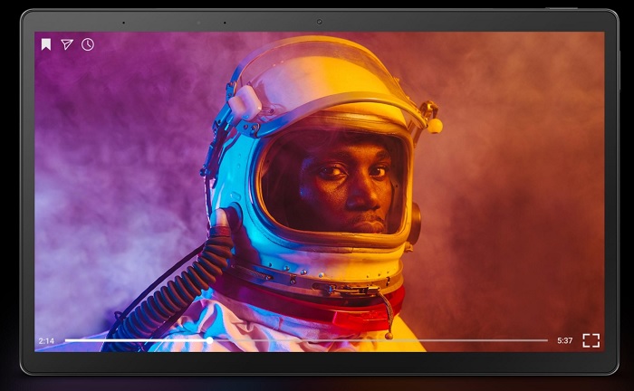The image size is (634, 391).
Task: Tap the orange smoke area right of the helmet
Action: 514,182
